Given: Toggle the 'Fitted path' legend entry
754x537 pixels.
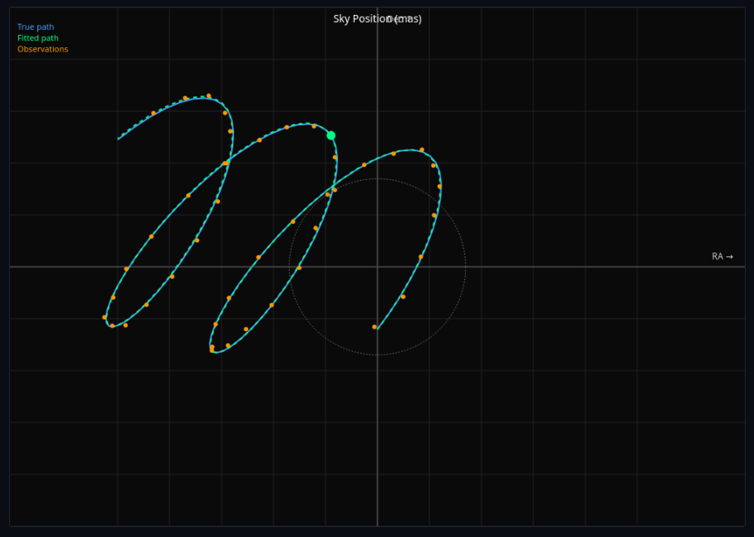Looking at the screenshot, I should (x=37, y=37).
